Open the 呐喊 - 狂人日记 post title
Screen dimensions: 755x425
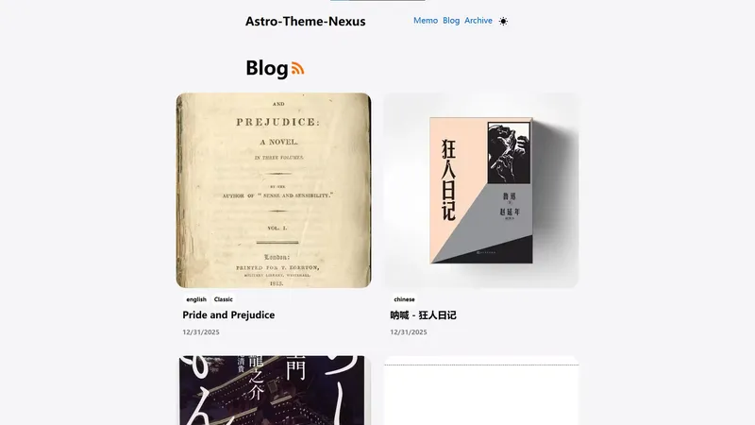pyautogui.click(x=423, y=315)
